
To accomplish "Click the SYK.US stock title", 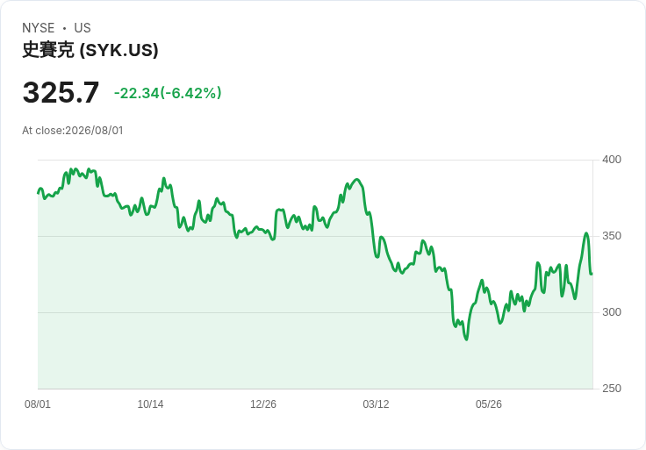I will (x=90, y=50).
